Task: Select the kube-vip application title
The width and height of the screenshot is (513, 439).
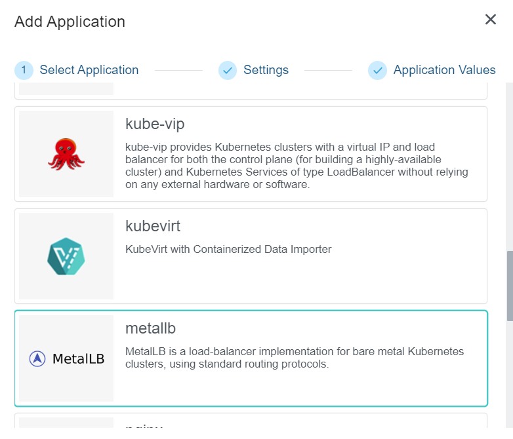Action: pyautogui.click(x=156, y=124)
